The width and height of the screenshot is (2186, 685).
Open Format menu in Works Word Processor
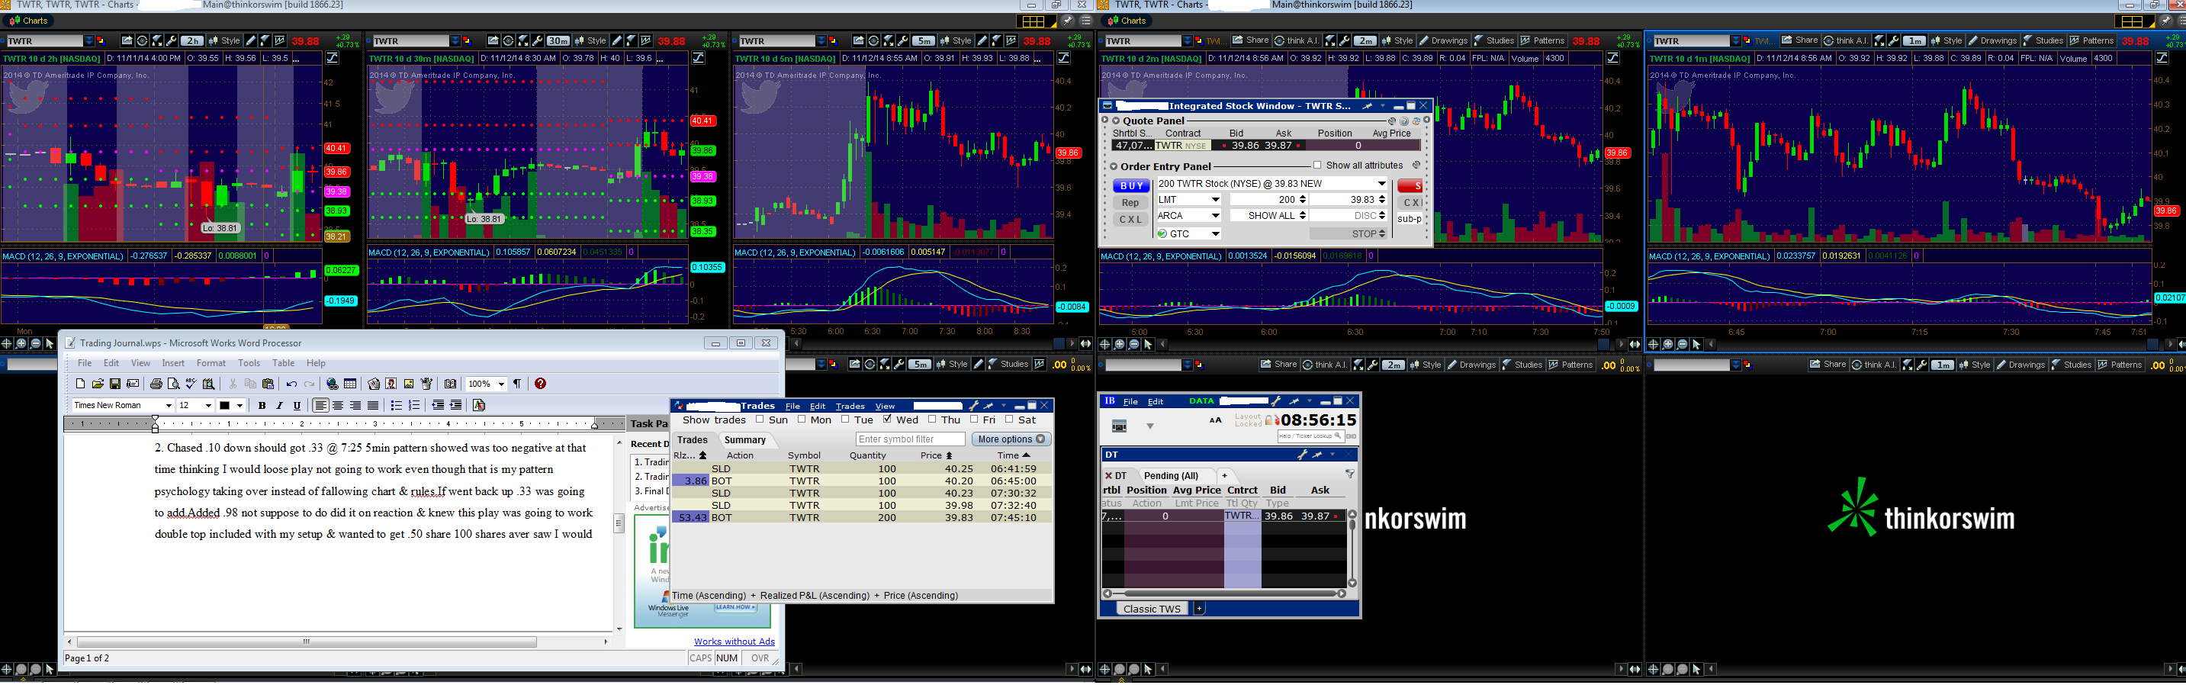click(x=211, y=363)
